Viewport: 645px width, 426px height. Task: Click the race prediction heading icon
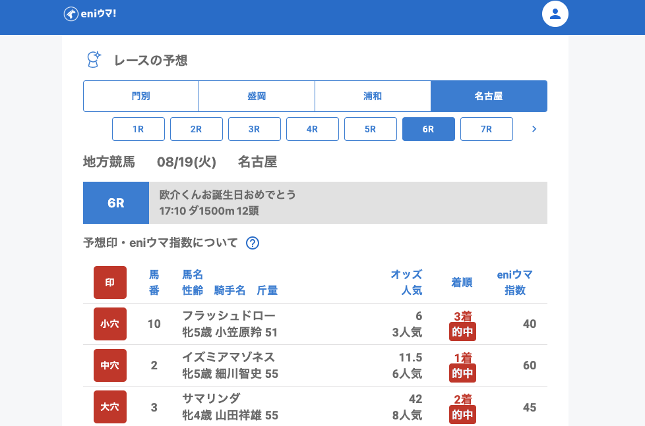[x=94, y=60]
